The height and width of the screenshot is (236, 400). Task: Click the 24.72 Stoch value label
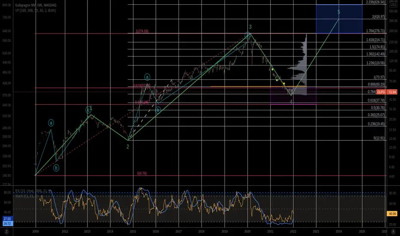(7, 224)
